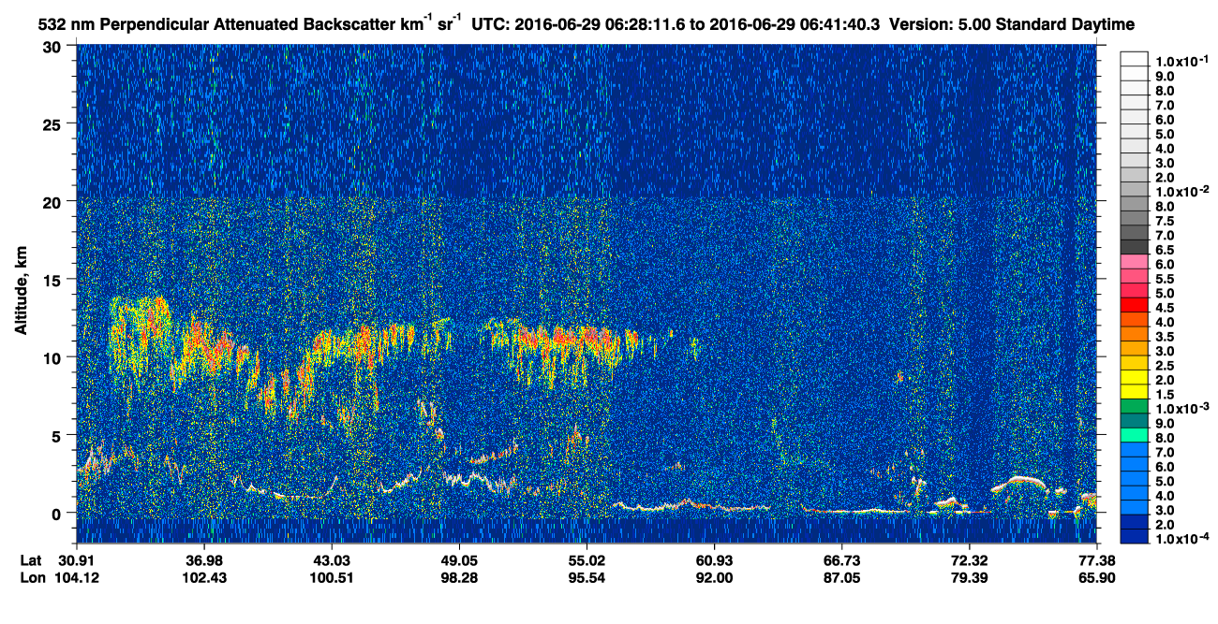The width and height of the screenshot is (1218, 624).
Task: Pick the red swatch beside the 4.5 label
Action: point(1134,304)
